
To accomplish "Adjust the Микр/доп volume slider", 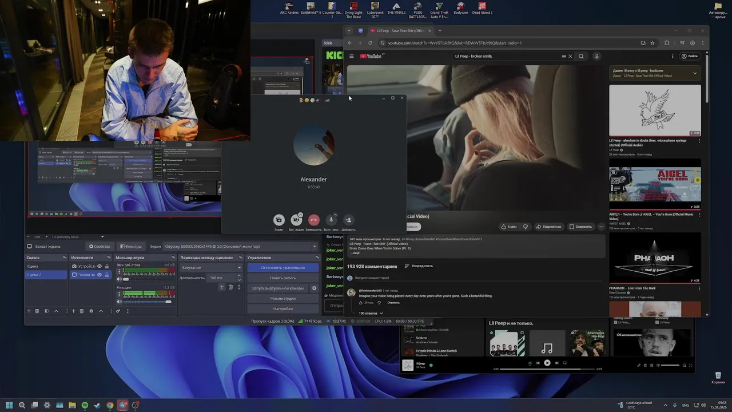I will 148,302.
